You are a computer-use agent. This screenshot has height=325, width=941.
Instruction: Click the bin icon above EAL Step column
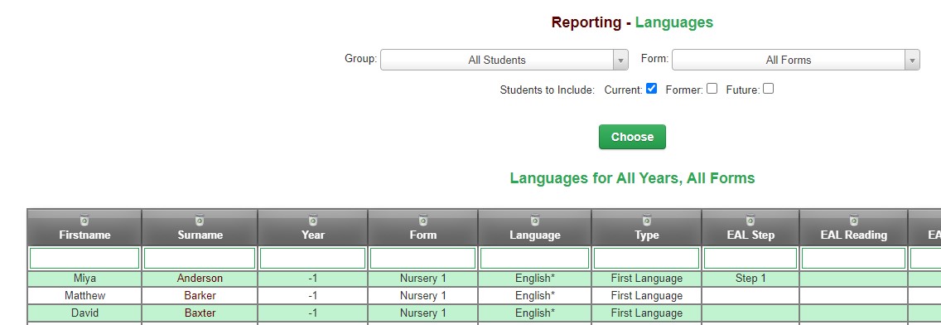point(750,221)
